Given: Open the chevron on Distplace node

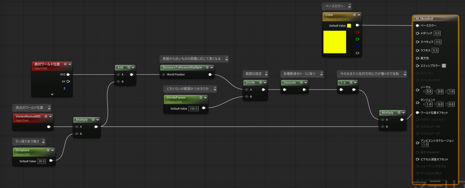Looking at the screenshot, I should pyautogui.click(x=53, y=151).
